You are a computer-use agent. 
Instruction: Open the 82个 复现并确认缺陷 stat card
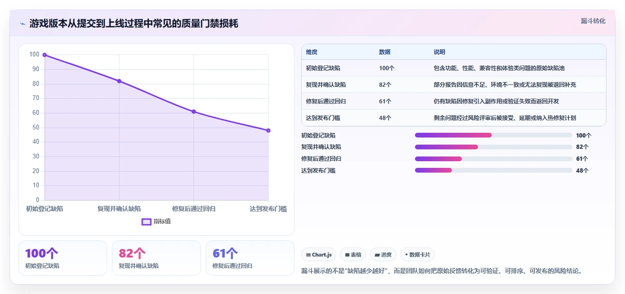tap(156, 258)
